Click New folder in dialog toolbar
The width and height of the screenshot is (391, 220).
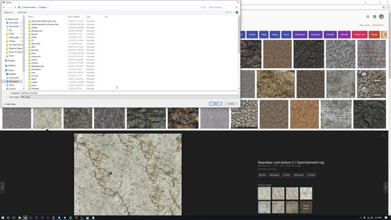(22, 12)
